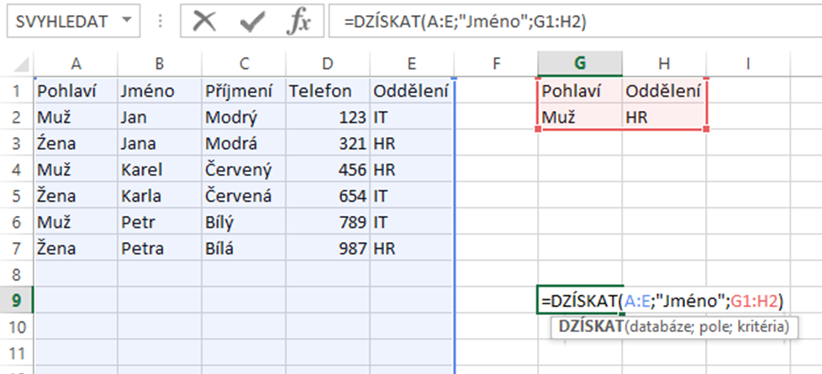Confirm formula with the checkmark icon
This screenshot has width=822, height=374.
[x=253, y=22]
